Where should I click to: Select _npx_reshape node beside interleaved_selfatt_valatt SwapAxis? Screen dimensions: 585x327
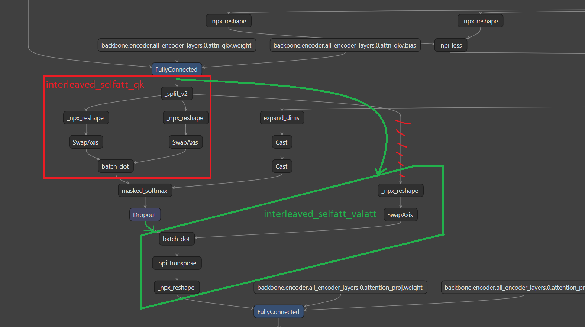[x=401, y=191]
